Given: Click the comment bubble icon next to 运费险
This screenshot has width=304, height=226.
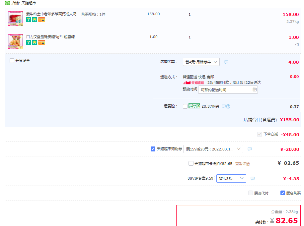Looking at the screenshot, I should pyautogui.click(x=224, y=106).
